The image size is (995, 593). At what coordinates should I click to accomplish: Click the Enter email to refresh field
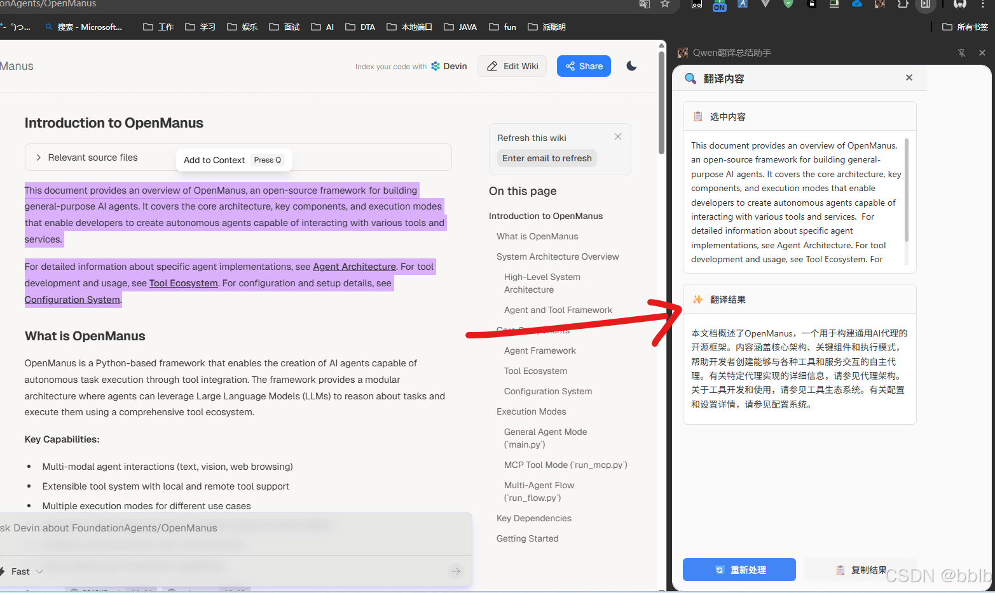[547, 158]
